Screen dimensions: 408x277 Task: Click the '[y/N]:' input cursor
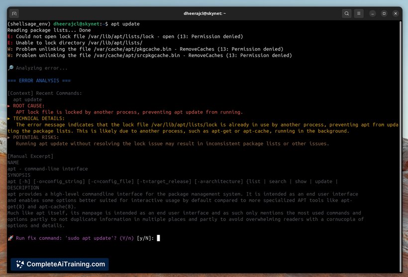tap(158, 238)
